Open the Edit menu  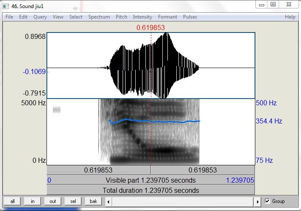(x=23, y=17)
